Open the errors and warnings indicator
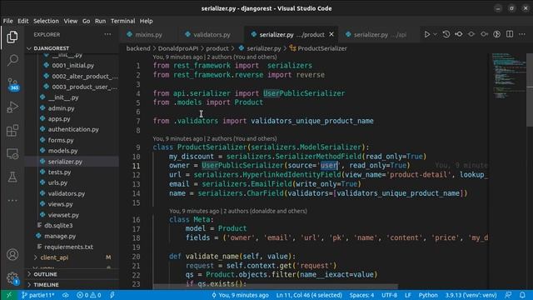This screenshot has width=533, height=300. point(88,295)
